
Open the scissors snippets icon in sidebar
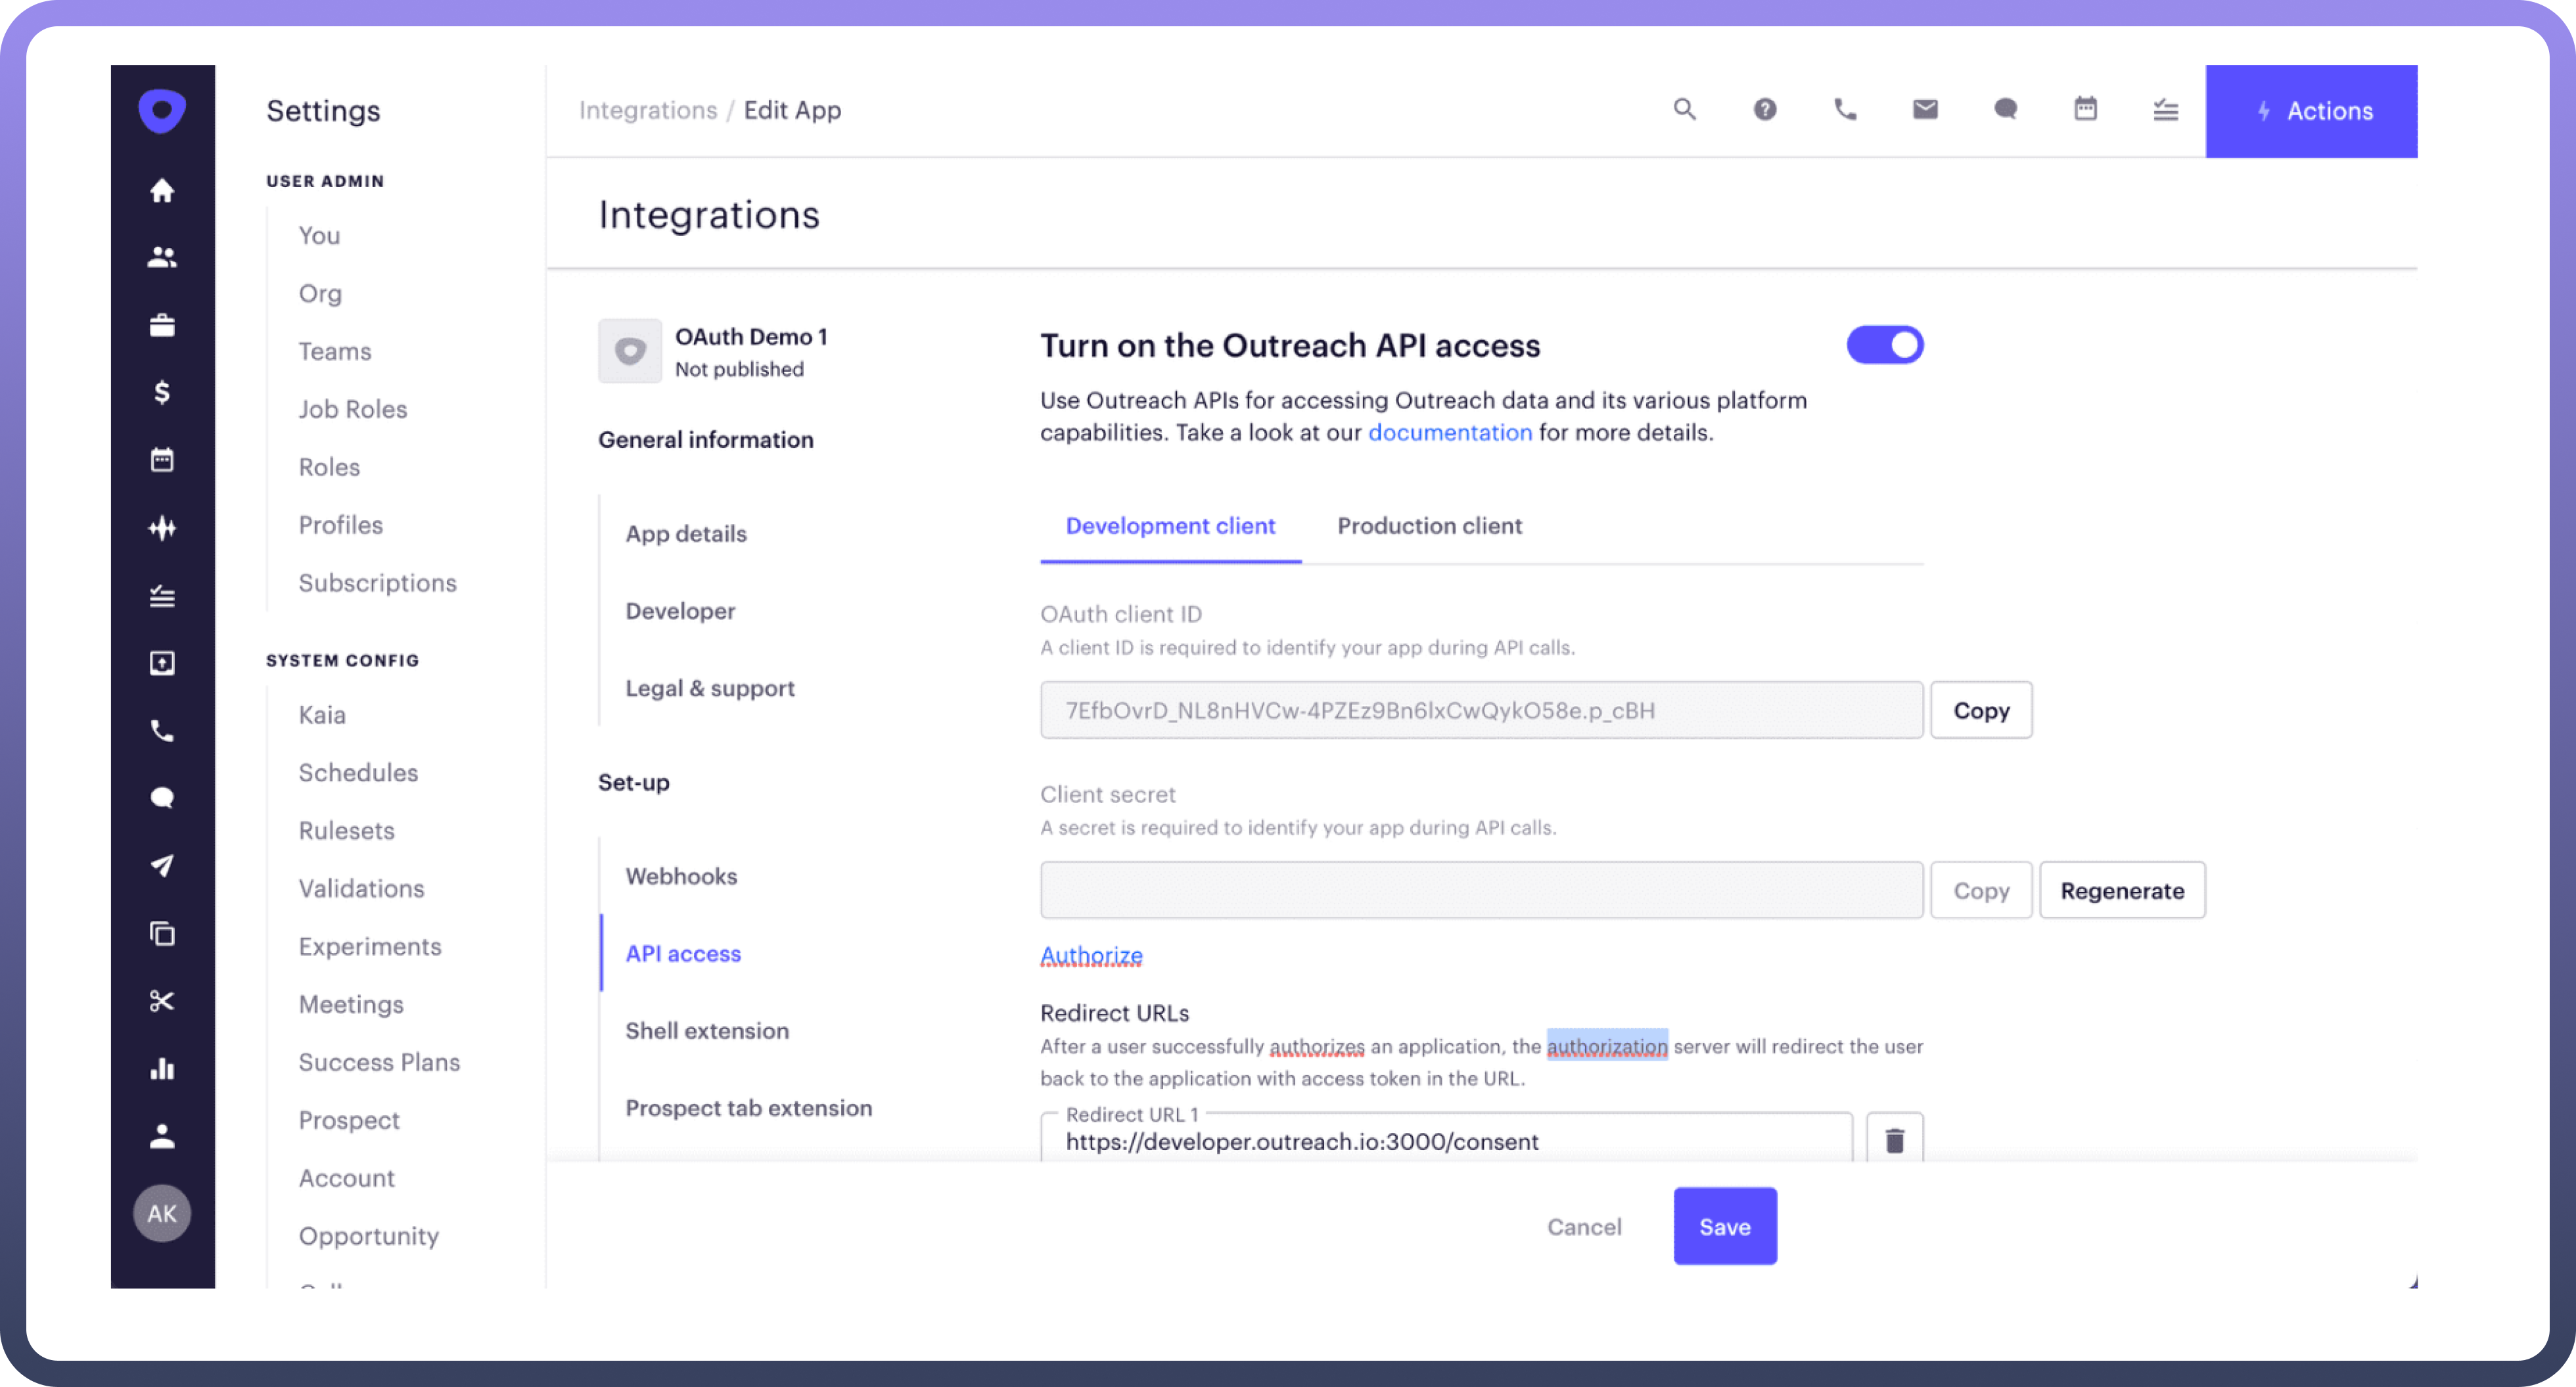(162, 1000)
